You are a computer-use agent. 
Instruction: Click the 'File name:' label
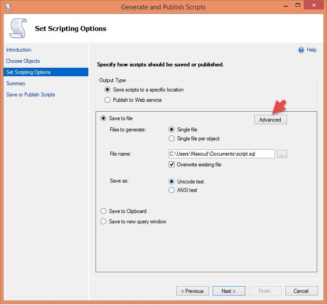tap(121, 154)
